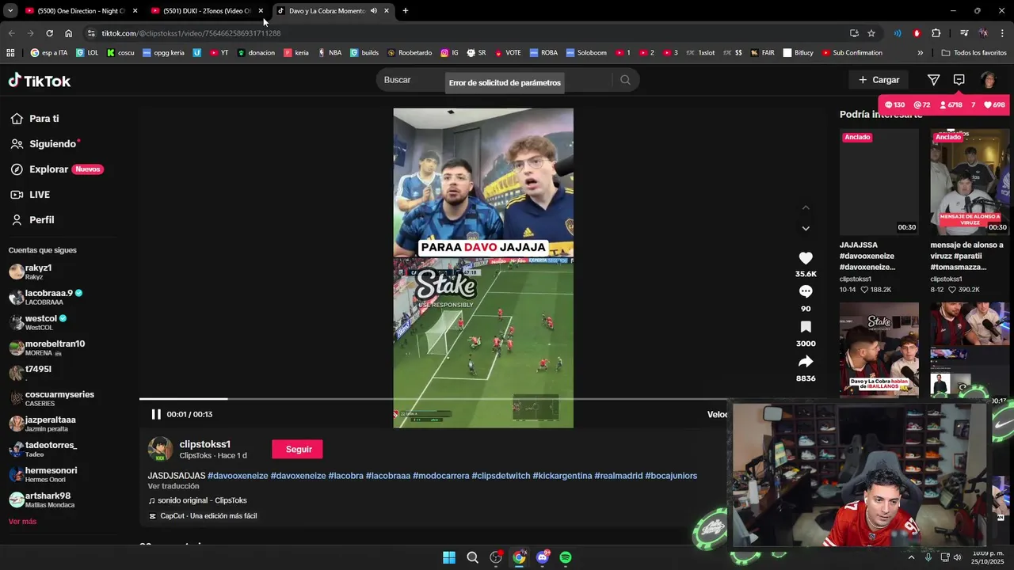The width and height of the screenshot is (1014, 570).
Task: Open the JAJAJSSA recommended video thumbnail
Action: click(x=879, y=182)
